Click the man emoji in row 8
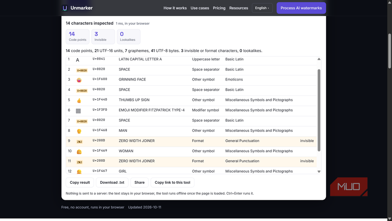This screenshot has width=392, height=221. (x=79, y=131)
